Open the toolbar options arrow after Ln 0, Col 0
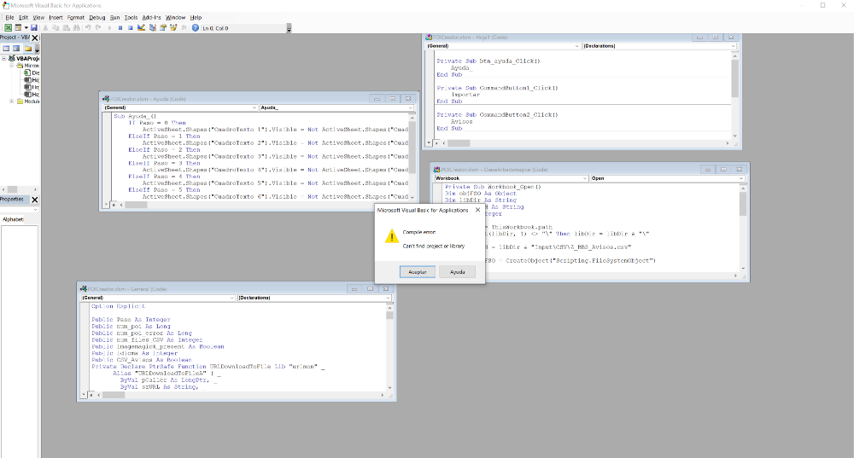854x458 pixels. pyautogui.click(x=289, y=28)
